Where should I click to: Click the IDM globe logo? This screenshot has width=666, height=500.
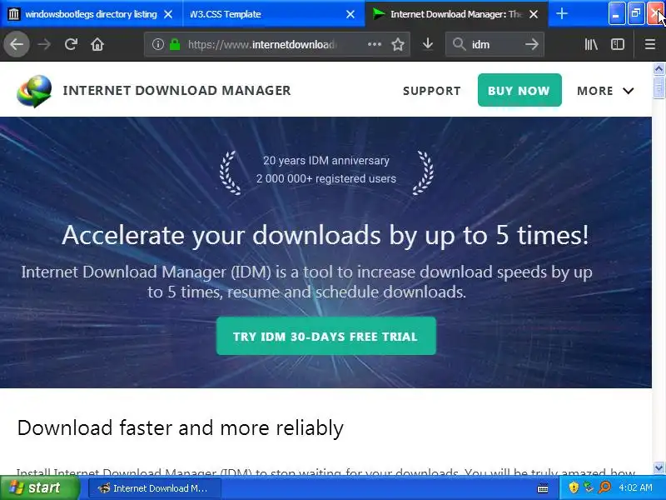pos(34,91)
